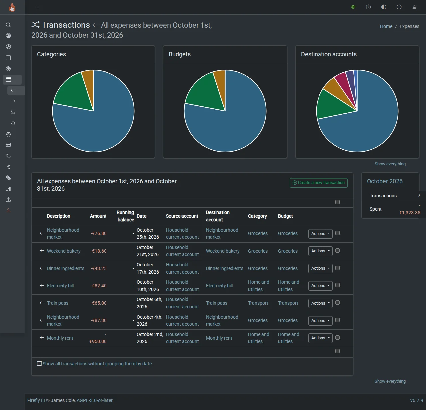426x410 pixels.
Task: Open the calendar icon in the sidebar
Action: coord(8,58)
